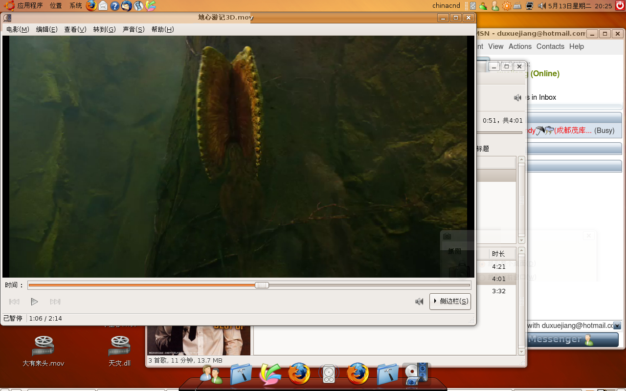Viewport: 626px width, 391px height.
Task: Click the 1:06 / 2:14 time status text
Action: tap(45, 318)
